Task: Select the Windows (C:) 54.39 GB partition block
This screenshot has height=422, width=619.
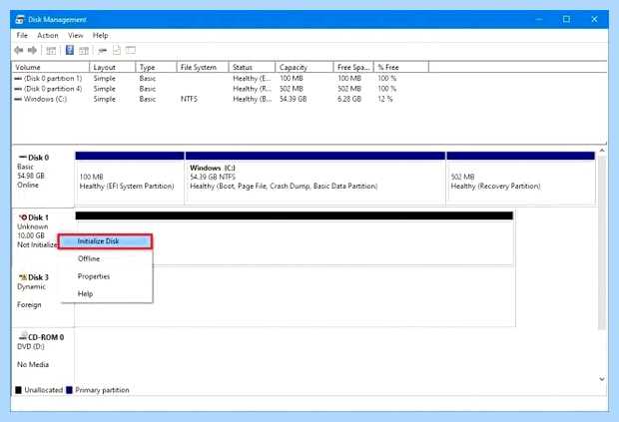Action: pyautogui.click(x=315, y=179)
